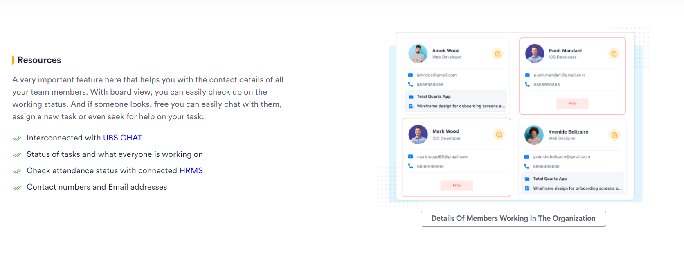The image size is (684, 265).
Task: Click task document icon in Yvenide's wireframe row
Action: [x=527, y=188]
